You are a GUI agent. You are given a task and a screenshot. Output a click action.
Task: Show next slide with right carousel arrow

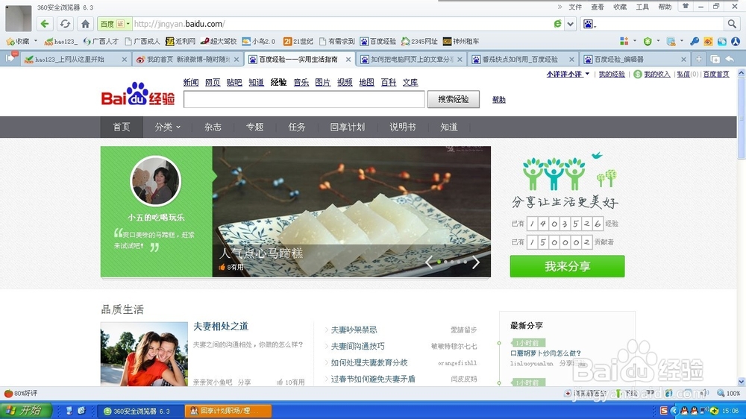tap(476, 262)
